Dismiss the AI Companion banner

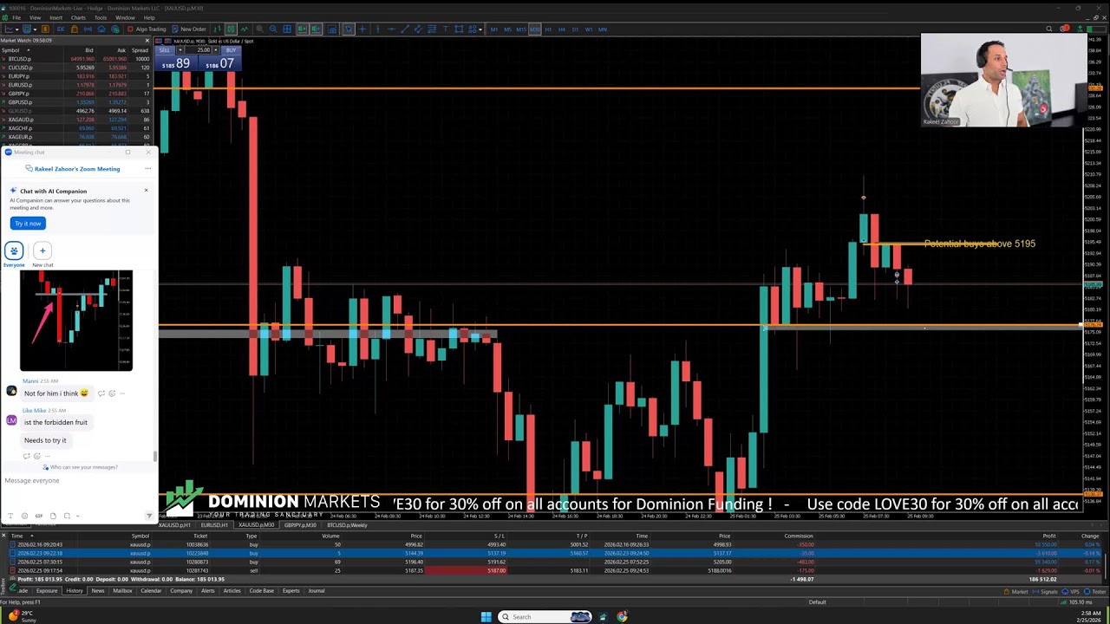pos(146,190)
